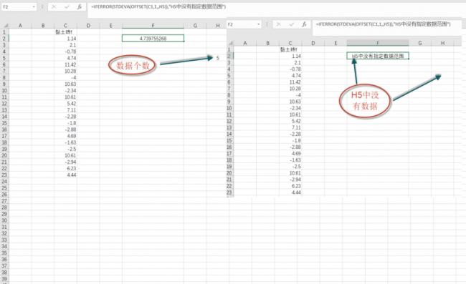Select column D header in left worksheet

88,26
